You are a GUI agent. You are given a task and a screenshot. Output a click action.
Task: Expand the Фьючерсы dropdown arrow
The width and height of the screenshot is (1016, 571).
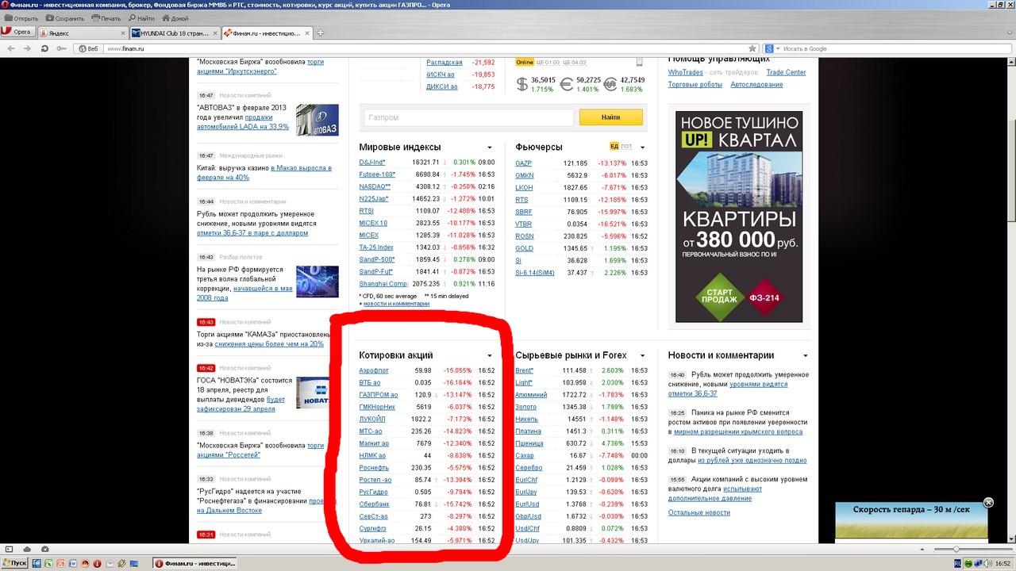(x=642, y=148)
